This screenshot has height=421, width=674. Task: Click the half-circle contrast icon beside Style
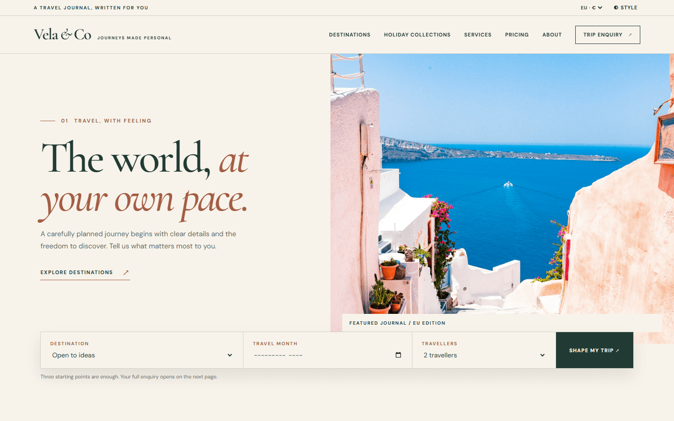click(616, 7)
